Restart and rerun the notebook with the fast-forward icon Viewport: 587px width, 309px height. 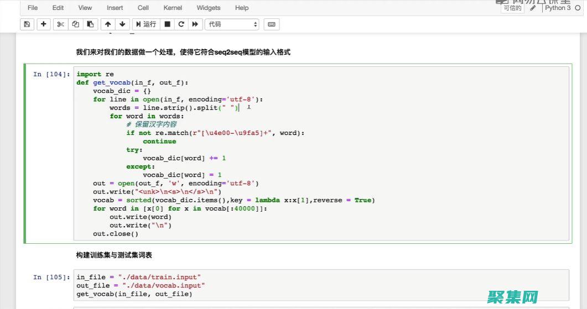point(195,24)
